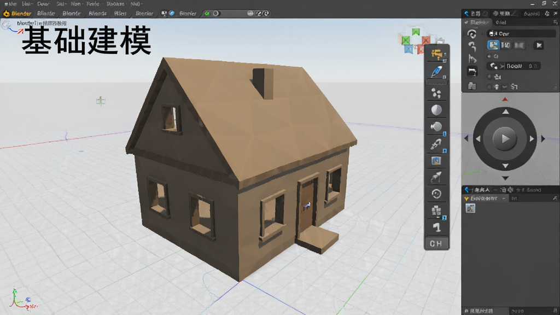Select the numeral 1 tool icon
Viewport: 560px width, 315px height.
pos(436,227)
